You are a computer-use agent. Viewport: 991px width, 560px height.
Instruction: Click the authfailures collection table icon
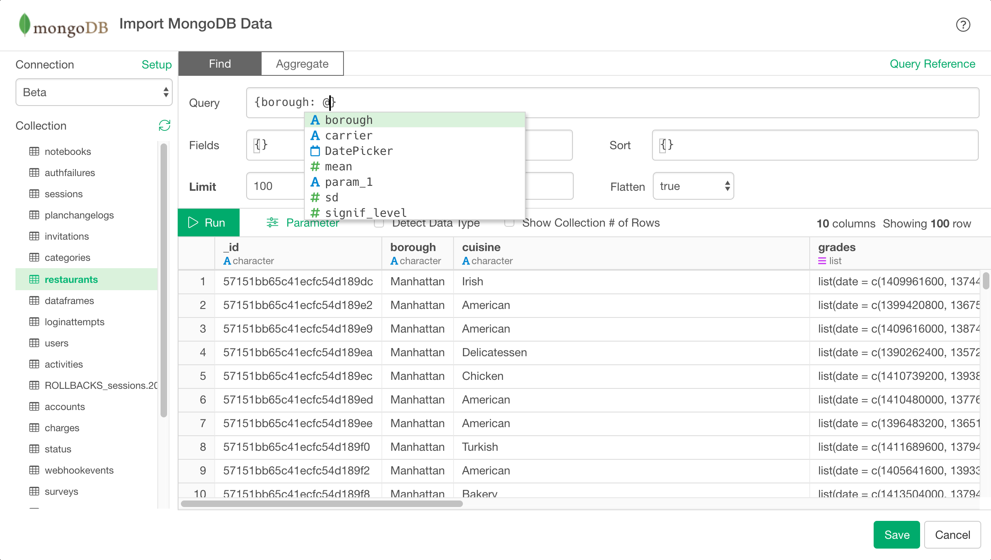click(34, 172)
